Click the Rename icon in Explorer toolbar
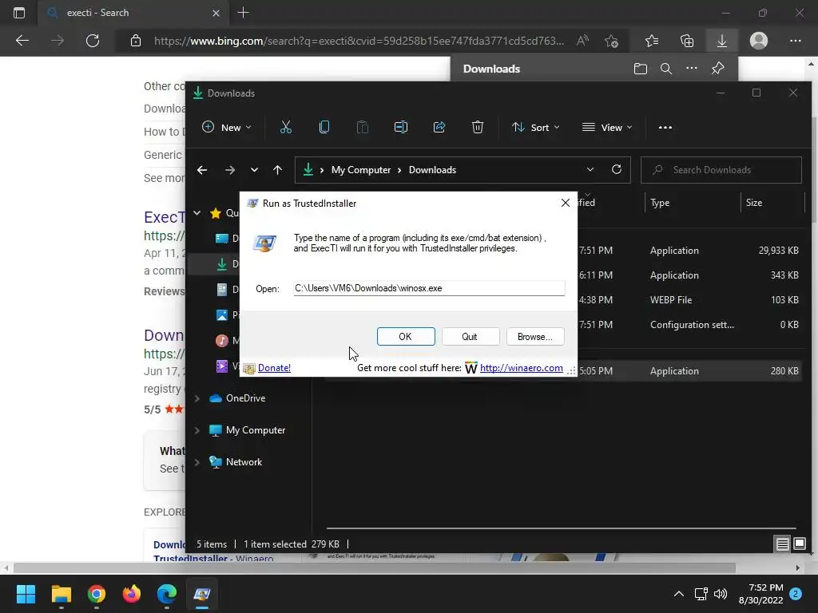 click(401, 127)
